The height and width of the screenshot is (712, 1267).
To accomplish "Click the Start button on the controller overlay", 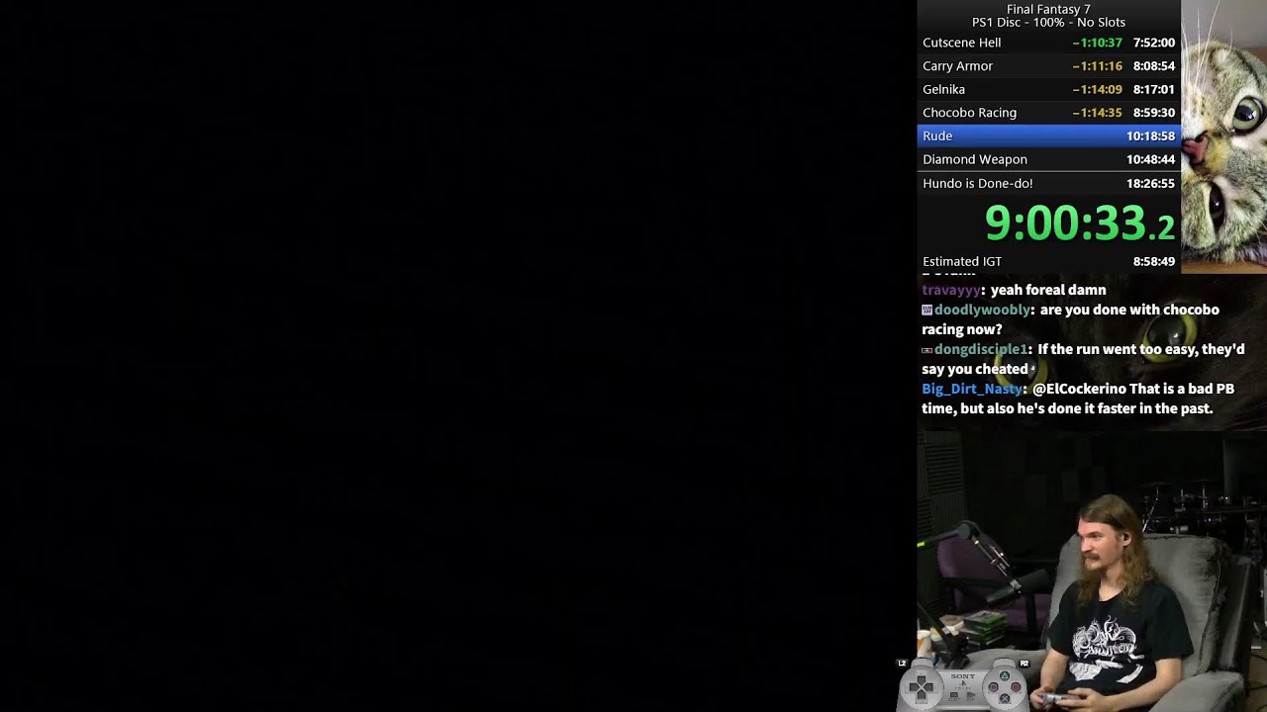I will pos(971,695).
